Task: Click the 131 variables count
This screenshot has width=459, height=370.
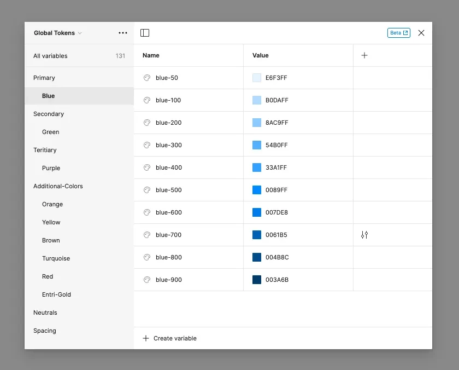Action: pyautogui.click(x=120, y=56)
